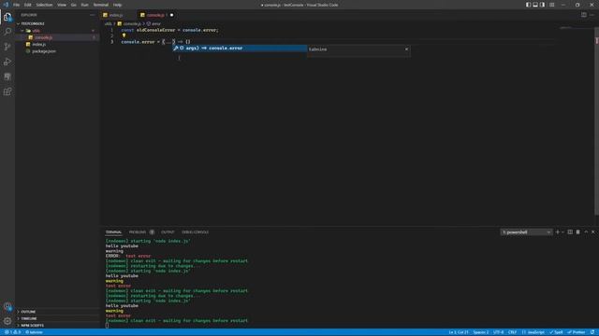Open the Terminal menu
Viewport: 599px width, 336px height.
point(101,5)
